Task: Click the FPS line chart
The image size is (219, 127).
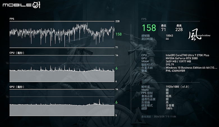Action: tap(62, 34)
